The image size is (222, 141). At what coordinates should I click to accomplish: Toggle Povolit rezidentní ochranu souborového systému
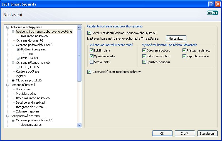click(x=89, y=33)
